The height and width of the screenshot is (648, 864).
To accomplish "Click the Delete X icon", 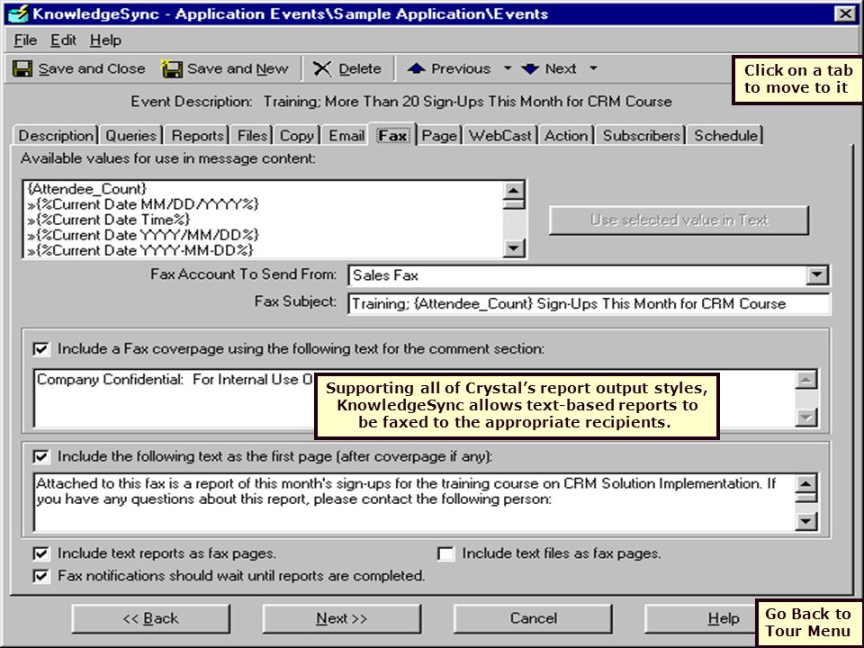I will [x=322, y=69].
